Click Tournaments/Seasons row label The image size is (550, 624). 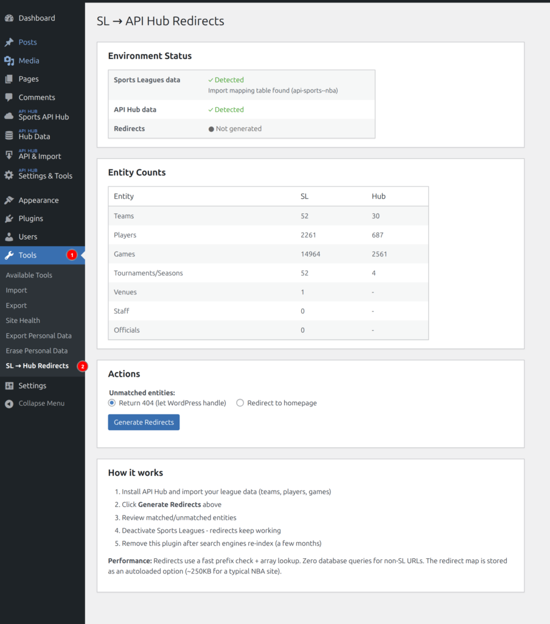click(x=148, y=273)
